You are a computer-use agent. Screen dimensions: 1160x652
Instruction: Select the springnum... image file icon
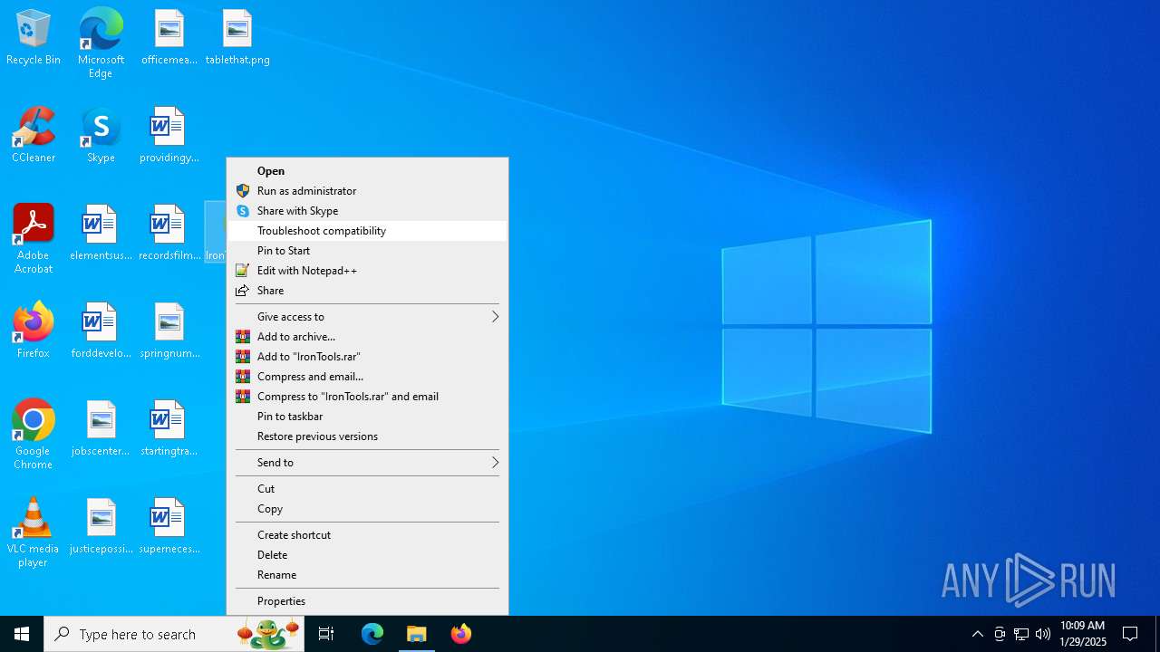[169, 331]
